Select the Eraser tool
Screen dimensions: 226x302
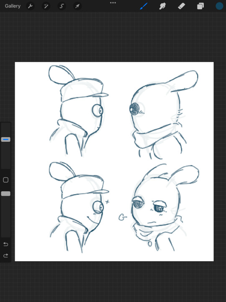(181, 6)
